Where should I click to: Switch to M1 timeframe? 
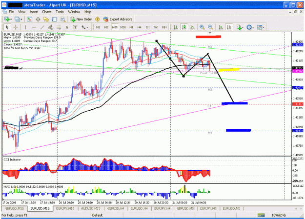pyautogui.click(x=98, y=27)
